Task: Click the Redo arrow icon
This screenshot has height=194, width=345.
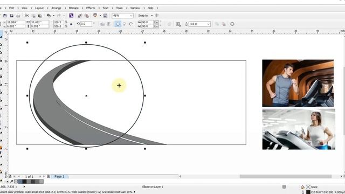Action: (x=59, y=16)
